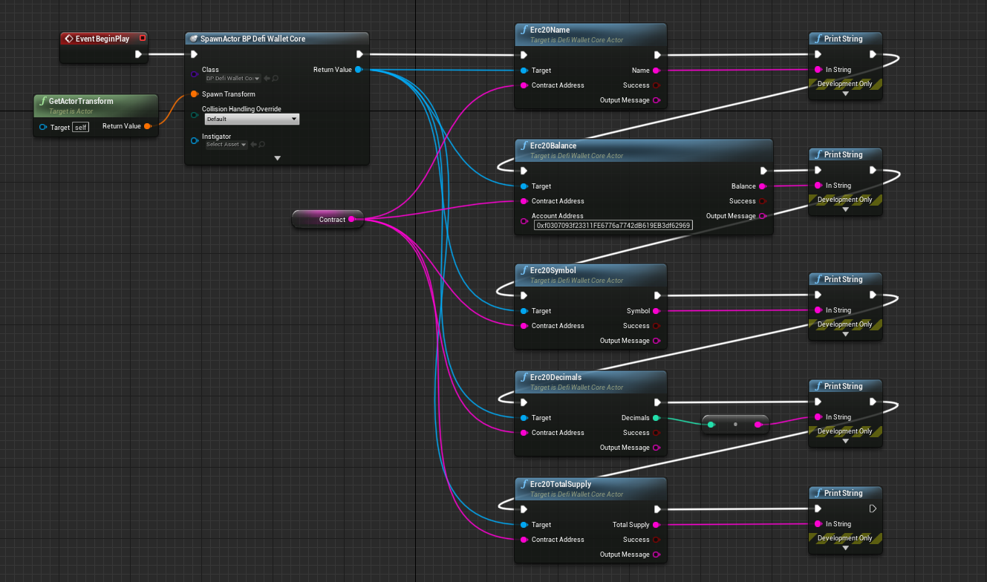The width and height of the screenshot is (987, 582).
Task: Click the Erc20Name Success boolean output pin
Action: [657, 85]
